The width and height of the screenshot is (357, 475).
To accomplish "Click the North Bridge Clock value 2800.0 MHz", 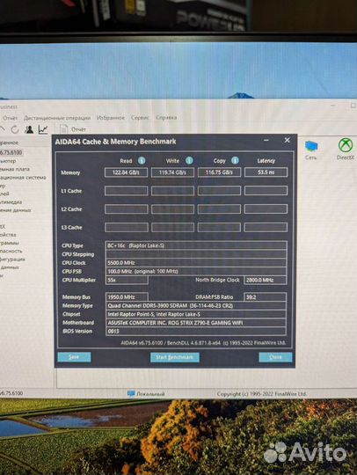I will (x=265, y=280).
